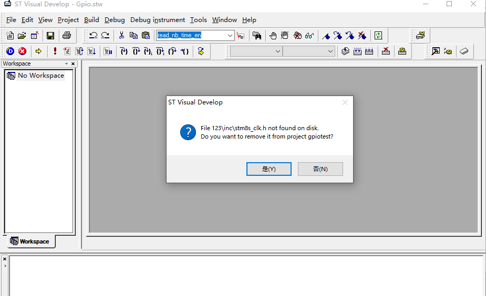This screenshot has width=486, height=296.
Task: Click the Find in Files binoculars icon
Action: [x=257, y=36]
